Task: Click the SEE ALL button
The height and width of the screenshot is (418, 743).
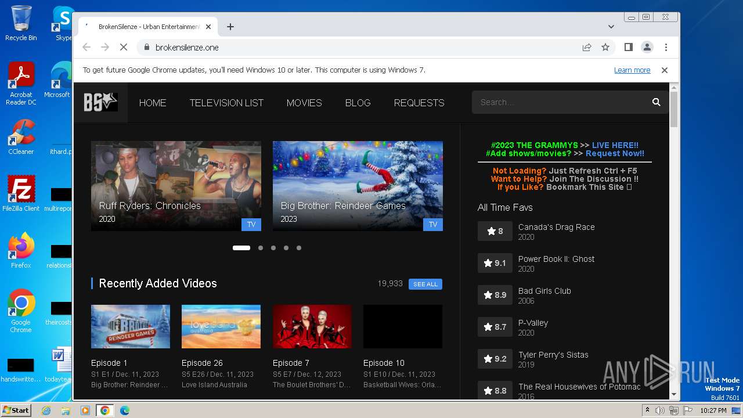Action: pos(425,284)
